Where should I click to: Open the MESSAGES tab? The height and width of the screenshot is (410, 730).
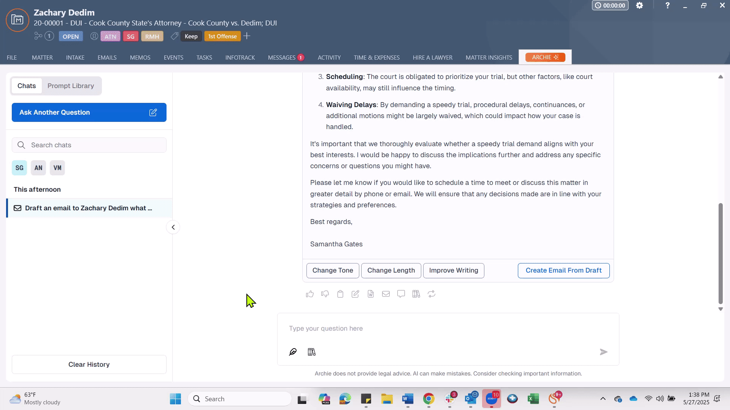coord(282,58)
